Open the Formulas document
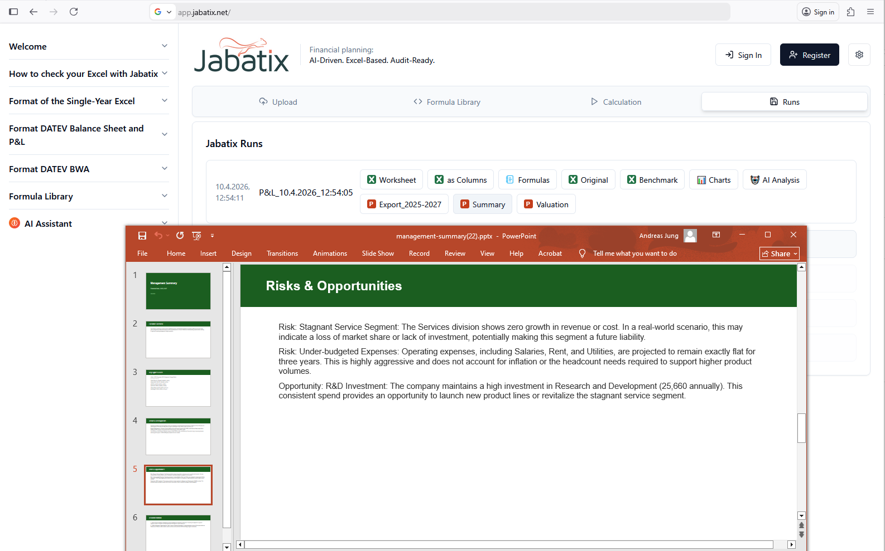885x551 pixels. point(527,180)
